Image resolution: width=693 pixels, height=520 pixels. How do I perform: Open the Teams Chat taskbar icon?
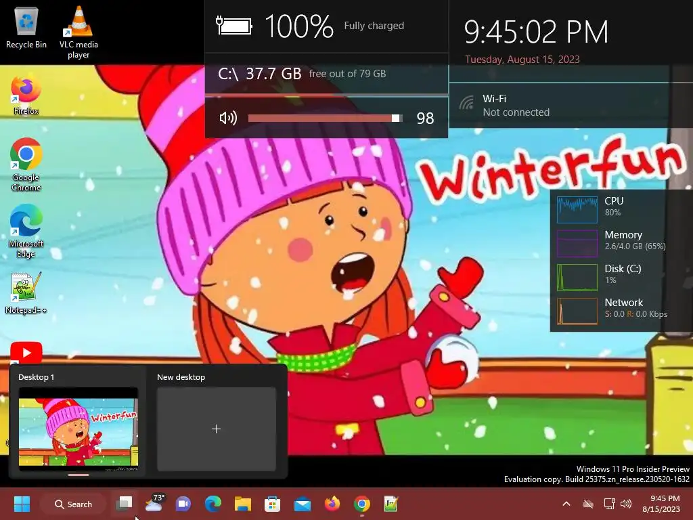(183, 504)
